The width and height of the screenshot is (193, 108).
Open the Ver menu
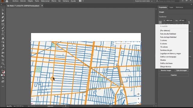pyautogui.click(x=59, y=1)
